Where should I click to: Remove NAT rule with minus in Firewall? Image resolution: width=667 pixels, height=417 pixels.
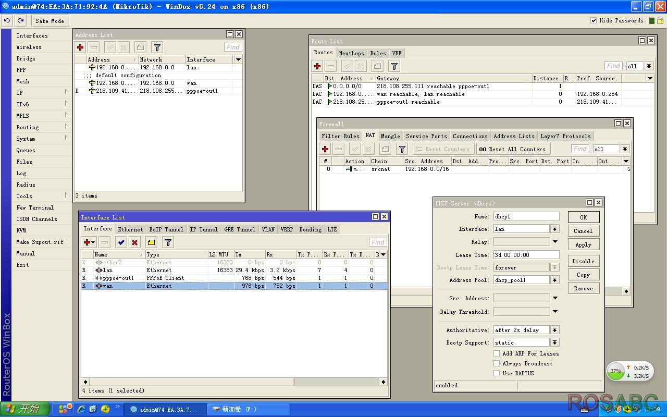coord(338,149)
